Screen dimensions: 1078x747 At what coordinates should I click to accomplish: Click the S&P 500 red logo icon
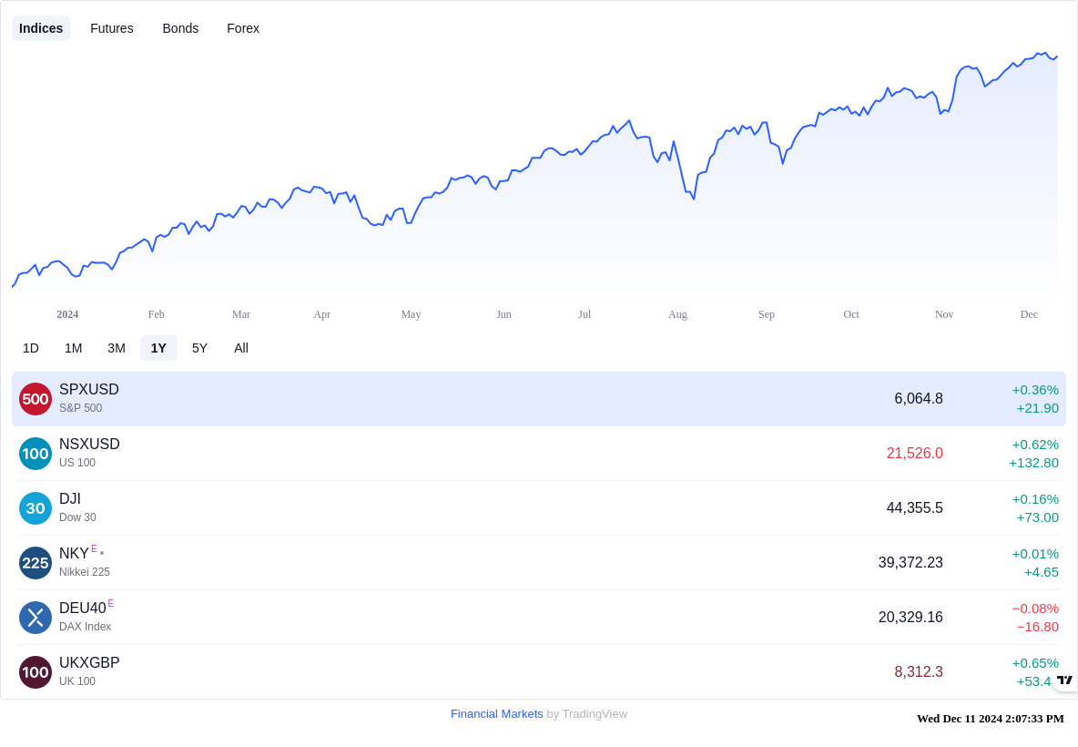(x=36, y=399)
